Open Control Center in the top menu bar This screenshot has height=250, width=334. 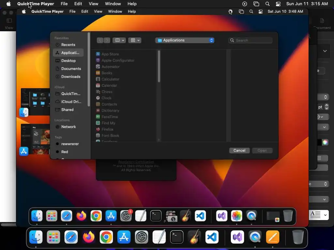click(x=278, y=4)
